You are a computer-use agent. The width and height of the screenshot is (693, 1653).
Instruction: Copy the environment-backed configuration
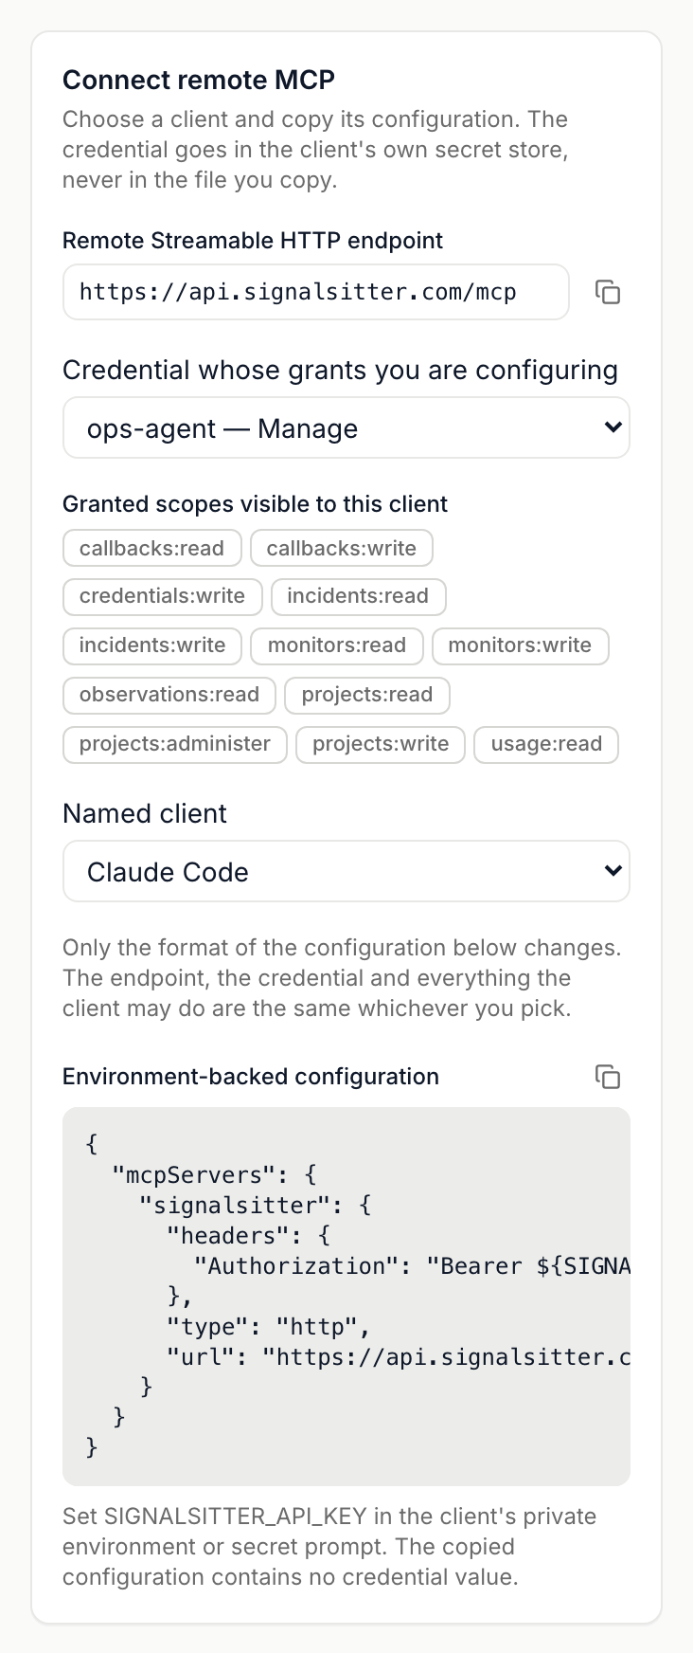coord(608,1077)
